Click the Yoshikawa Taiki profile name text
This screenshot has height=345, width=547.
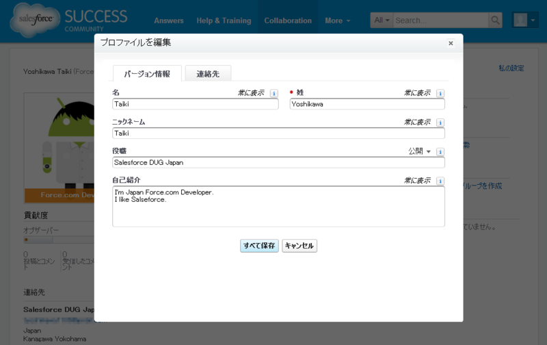coord(47,71)
